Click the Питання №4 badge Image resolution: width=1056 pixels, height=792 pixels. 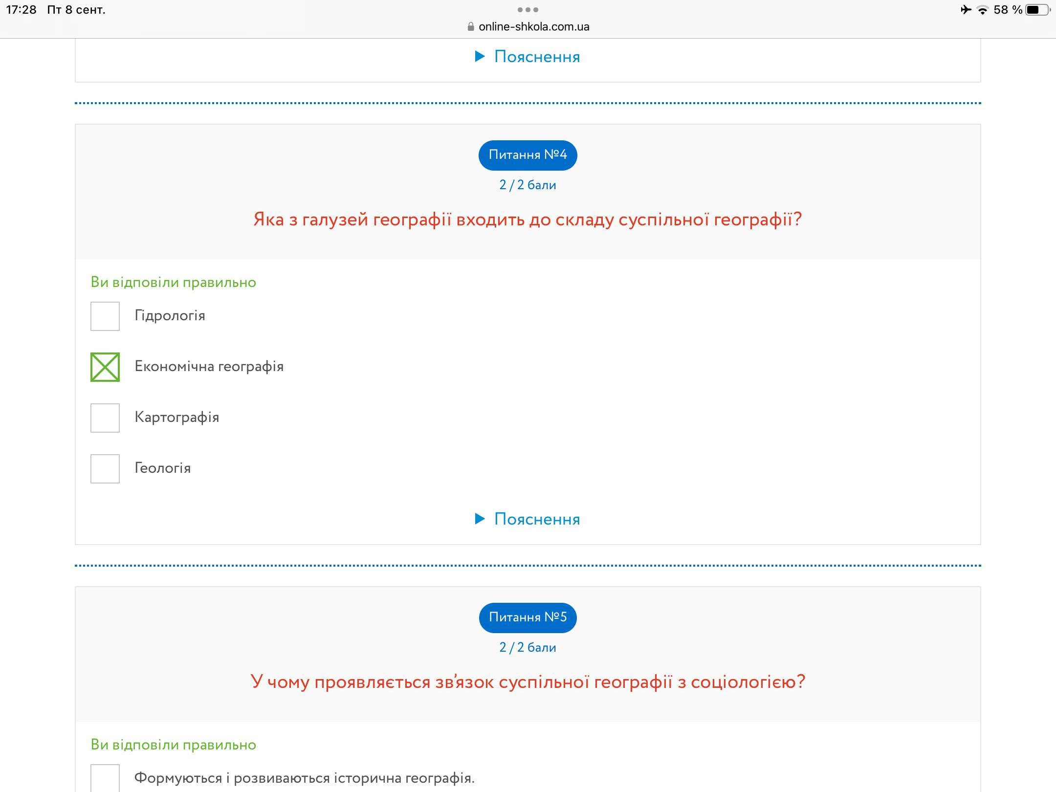(528, 155)
